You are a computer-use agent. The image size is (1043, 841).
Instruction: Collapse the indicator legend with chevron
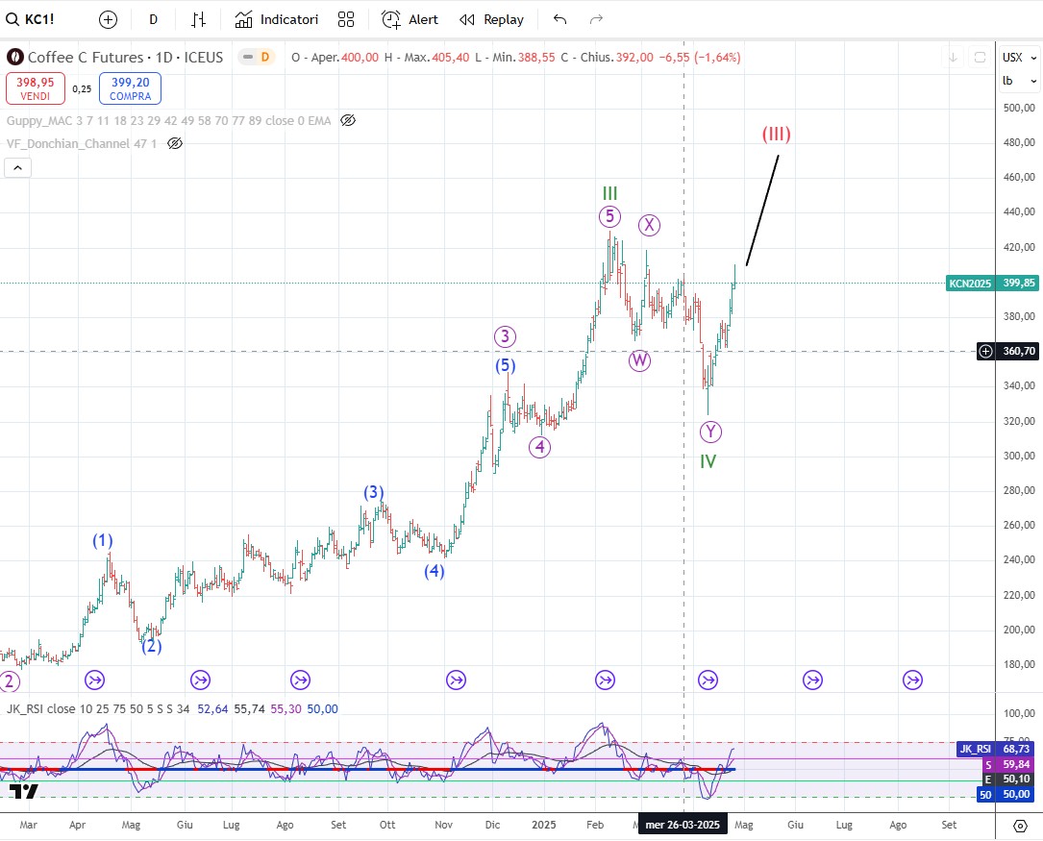(x=18, y=168)
